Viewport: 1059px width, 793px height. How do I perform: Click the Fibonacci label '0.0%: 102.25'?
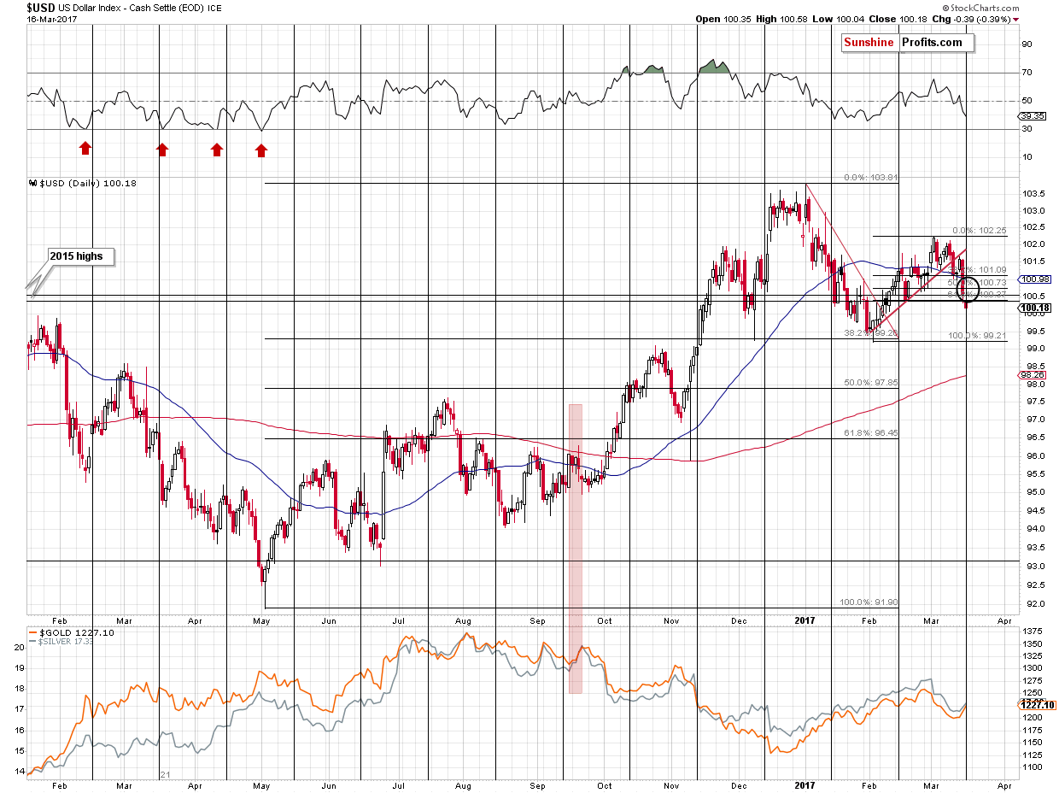pos(980,231)
